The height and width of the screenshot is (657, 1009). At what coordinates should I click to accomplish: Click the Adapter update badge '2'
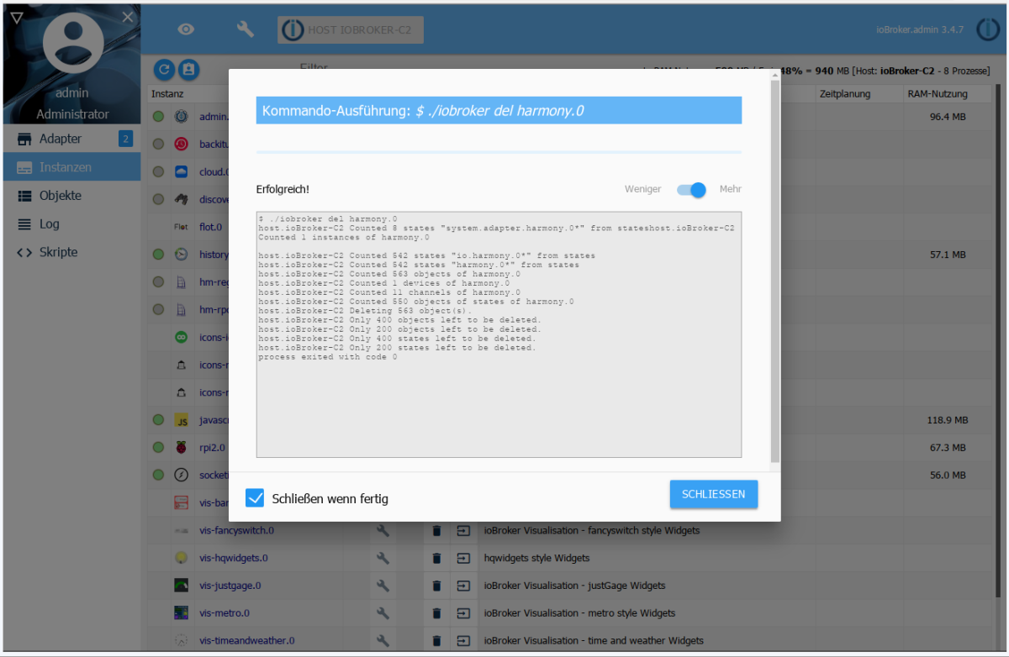coord(126,139)
